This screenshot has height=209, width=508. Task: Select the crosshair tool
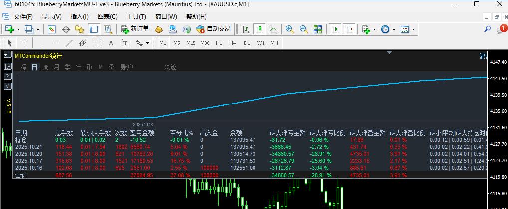24,43
